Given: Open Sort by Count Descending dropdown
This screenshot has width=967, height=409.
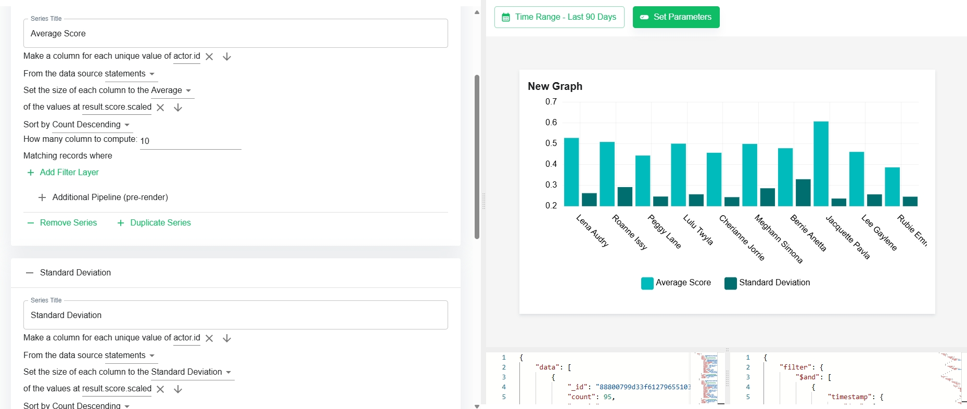Looking at the screenshot, I should [x=92, y=125].
